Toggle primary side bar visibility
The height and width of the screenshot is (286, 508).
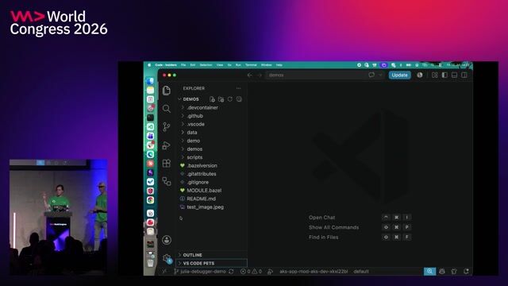(444, 75)
